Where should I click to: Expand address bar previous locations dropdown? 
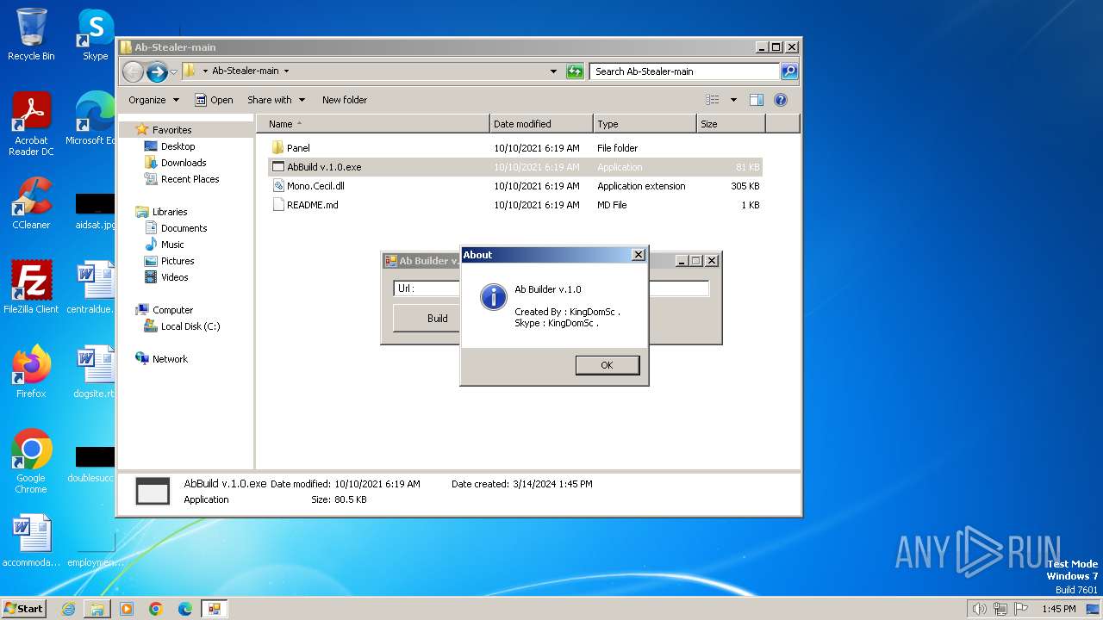click(553, 71)
